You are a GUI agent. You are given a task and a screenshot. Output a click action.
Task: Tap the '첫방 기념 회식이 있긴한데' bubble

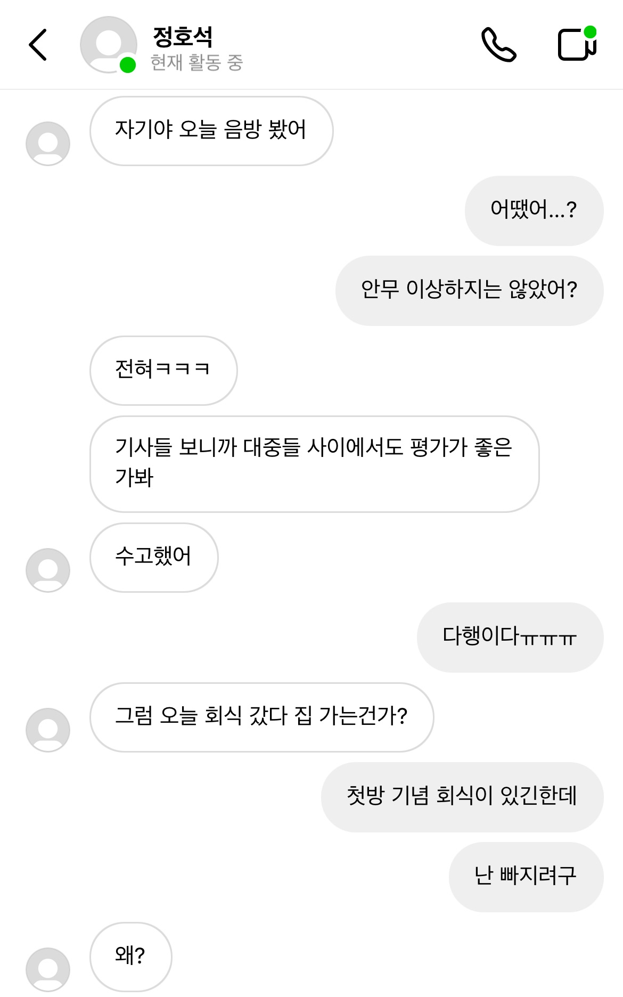[x=462, y=797]
